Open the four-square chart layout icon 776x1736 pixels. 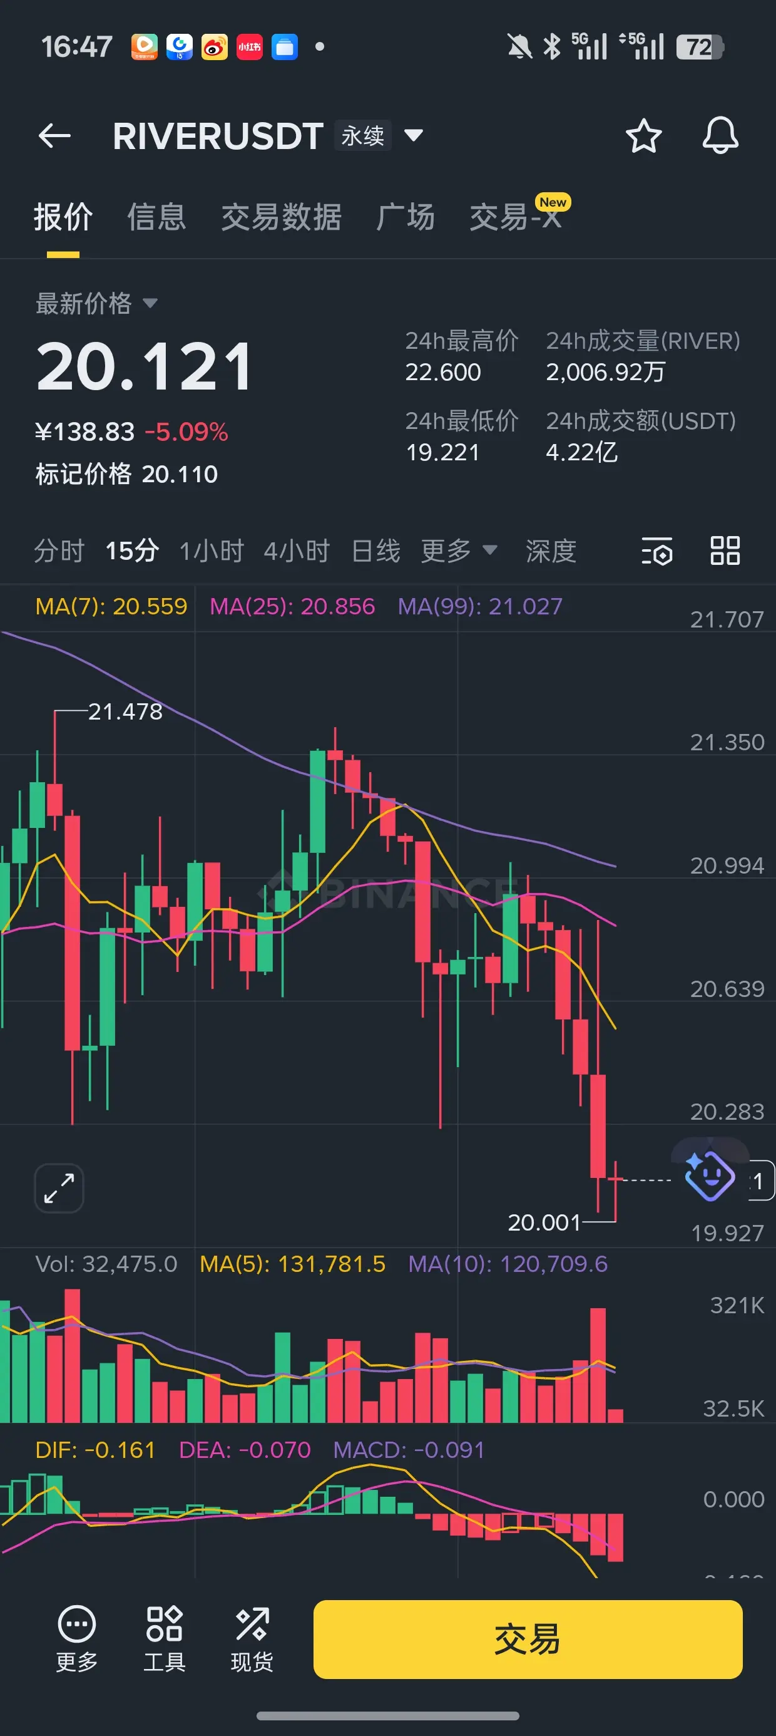(x=725, y=550)
